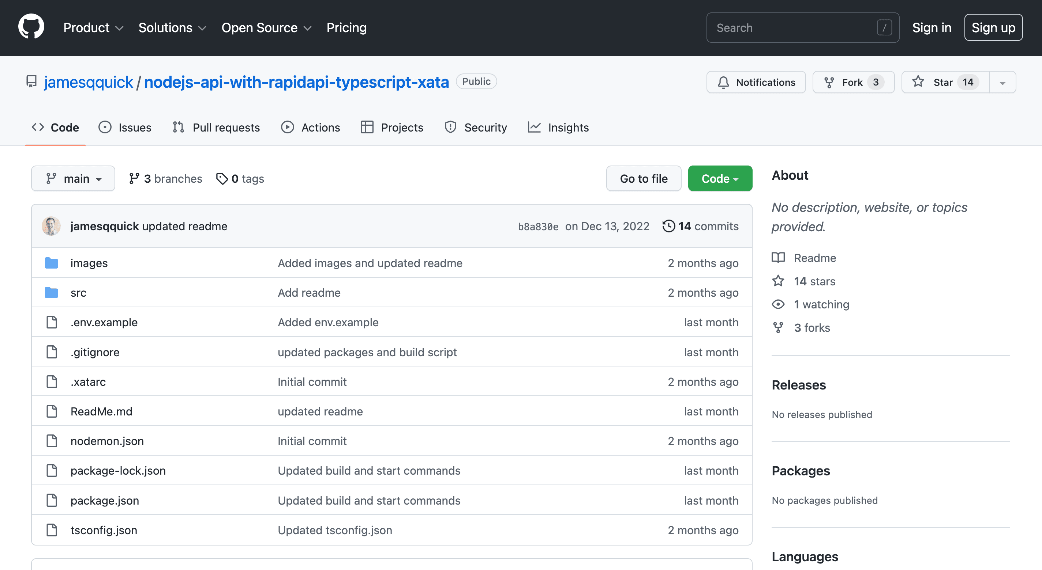Click the file icon for .gitignore

[x=52, y=352]
